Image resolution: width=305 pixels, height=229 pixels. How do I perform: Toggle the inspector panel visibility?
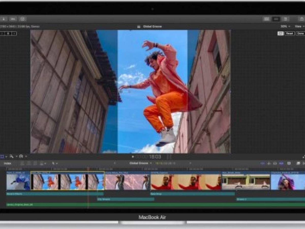pos(285,19)
